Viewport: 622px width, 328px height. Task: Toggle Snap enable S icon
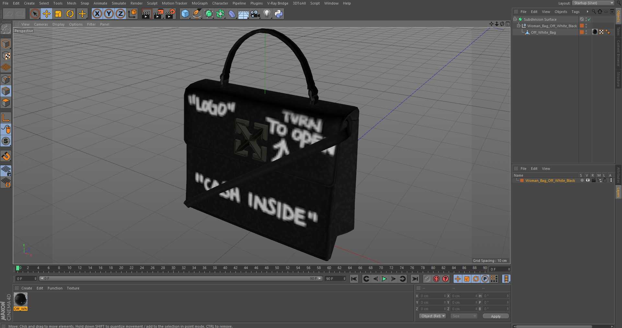[6, 141]
